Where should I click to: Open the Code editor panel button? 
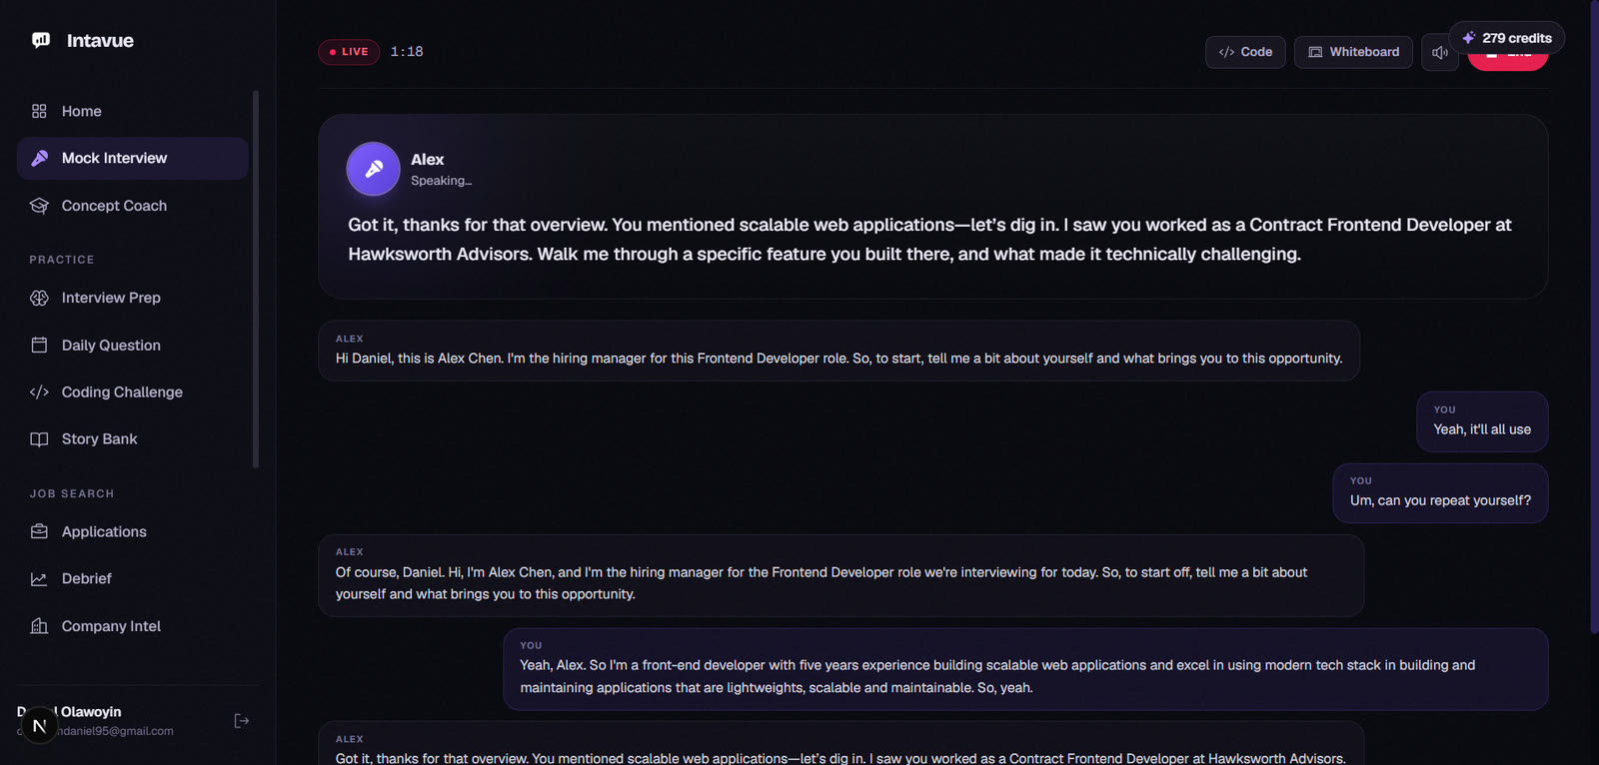pos(1245,52)
